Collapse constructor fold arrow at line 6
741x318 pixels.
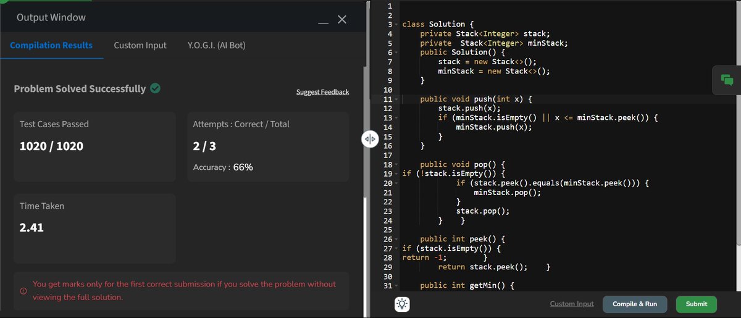(x=396, y=52)
